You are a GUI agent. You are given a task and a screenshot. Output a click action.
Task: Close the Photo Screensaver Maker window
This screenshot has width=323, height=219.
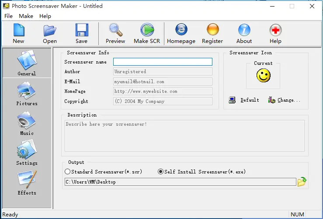click(312, 6)
